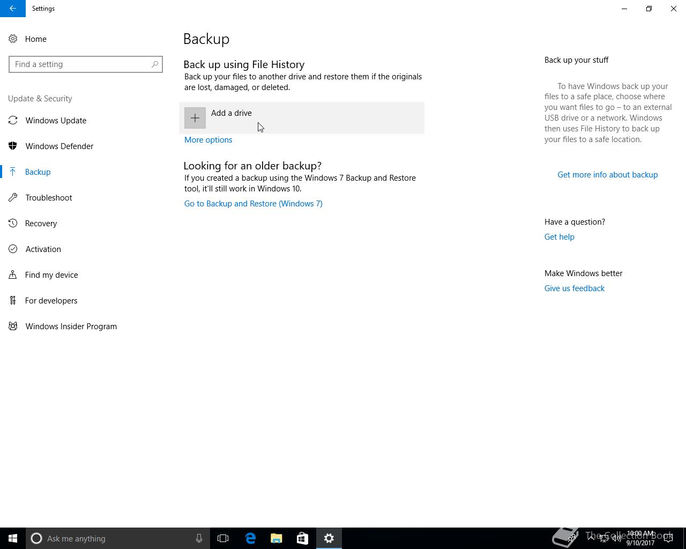Open the Action Center notification icon

click(668, 538)
